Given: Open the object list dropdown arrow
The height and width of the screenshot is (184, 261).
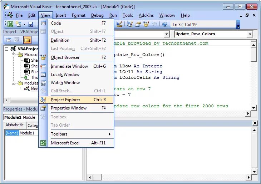Looking at the screenshot, I should click(167, 34).
